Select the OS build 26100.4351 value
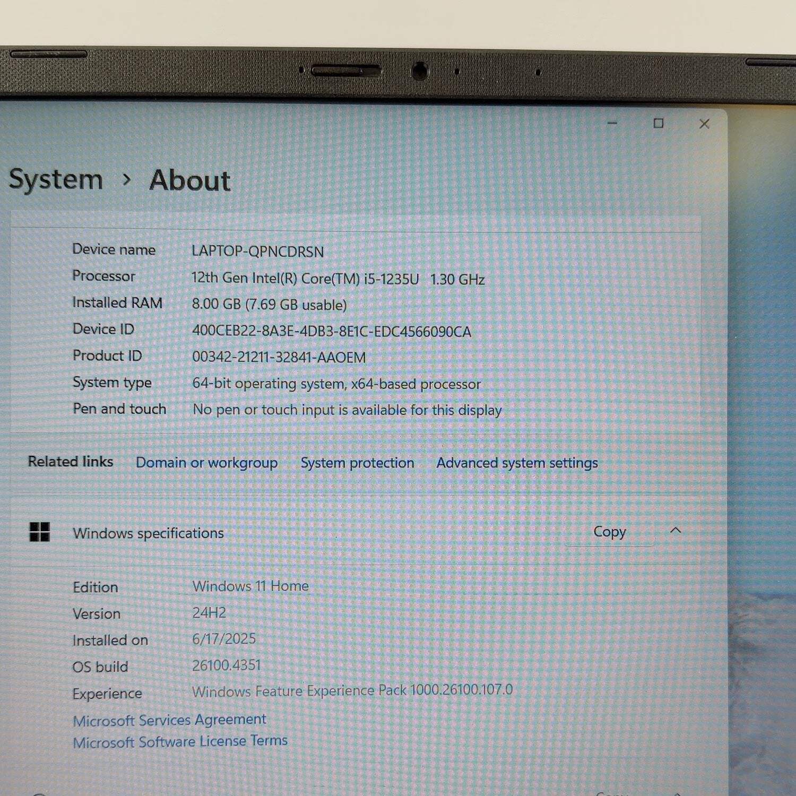Image resolution: width=796 pixels, height=796 pixels. pos(227,665)
